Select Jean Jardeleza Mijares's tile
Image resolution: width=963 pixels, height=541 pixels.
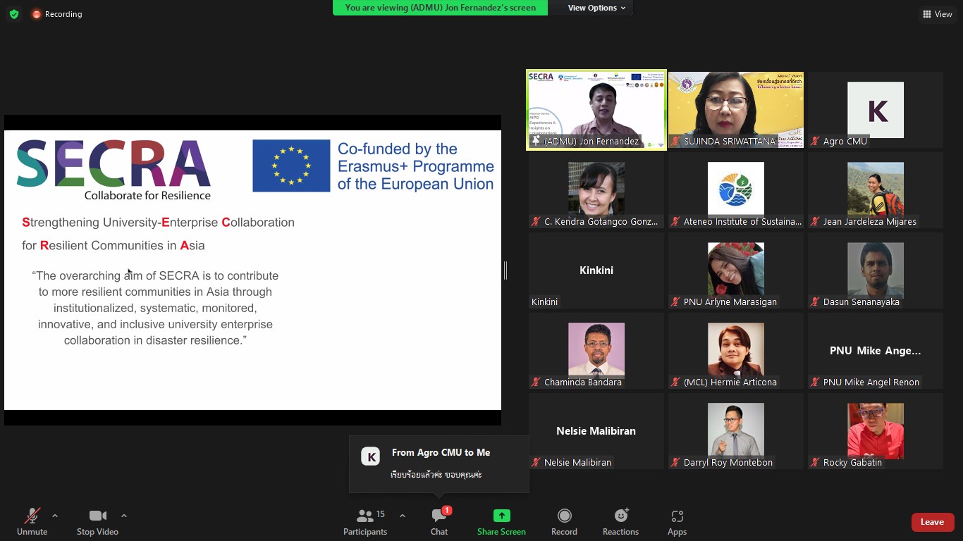point(876,189)
